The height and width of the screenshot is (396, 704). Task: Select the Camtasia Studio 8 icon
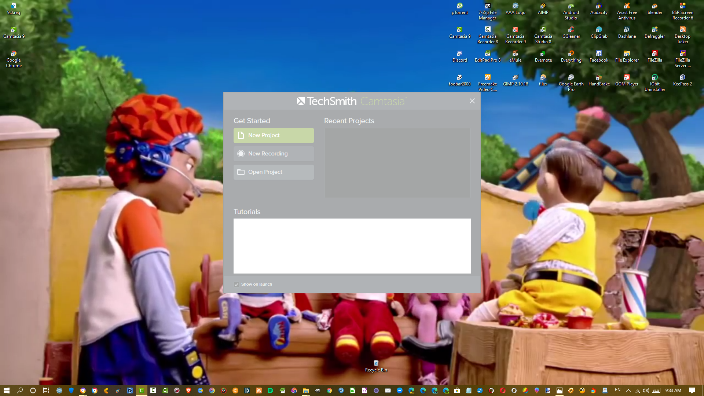[543, 35]
